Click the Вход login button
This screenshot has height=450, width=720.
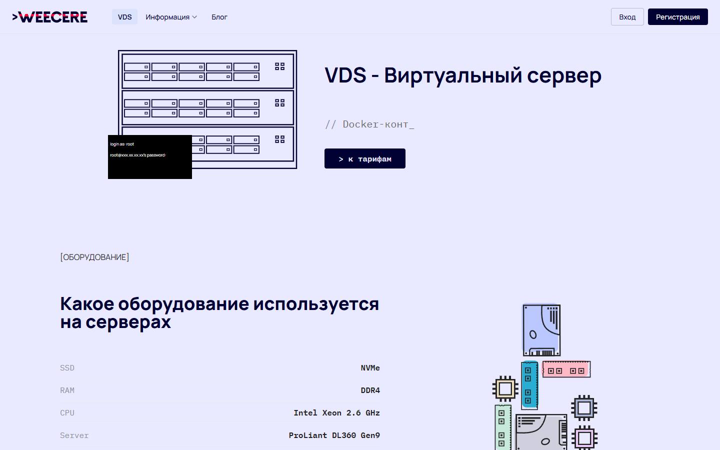(627, 17)
